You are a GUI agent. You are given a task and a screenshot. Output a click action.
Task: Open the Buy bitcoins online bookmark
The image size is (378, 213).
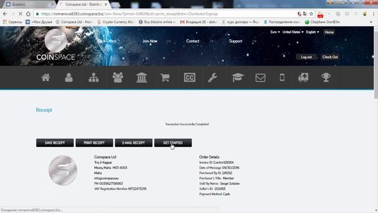pos(158,22)
